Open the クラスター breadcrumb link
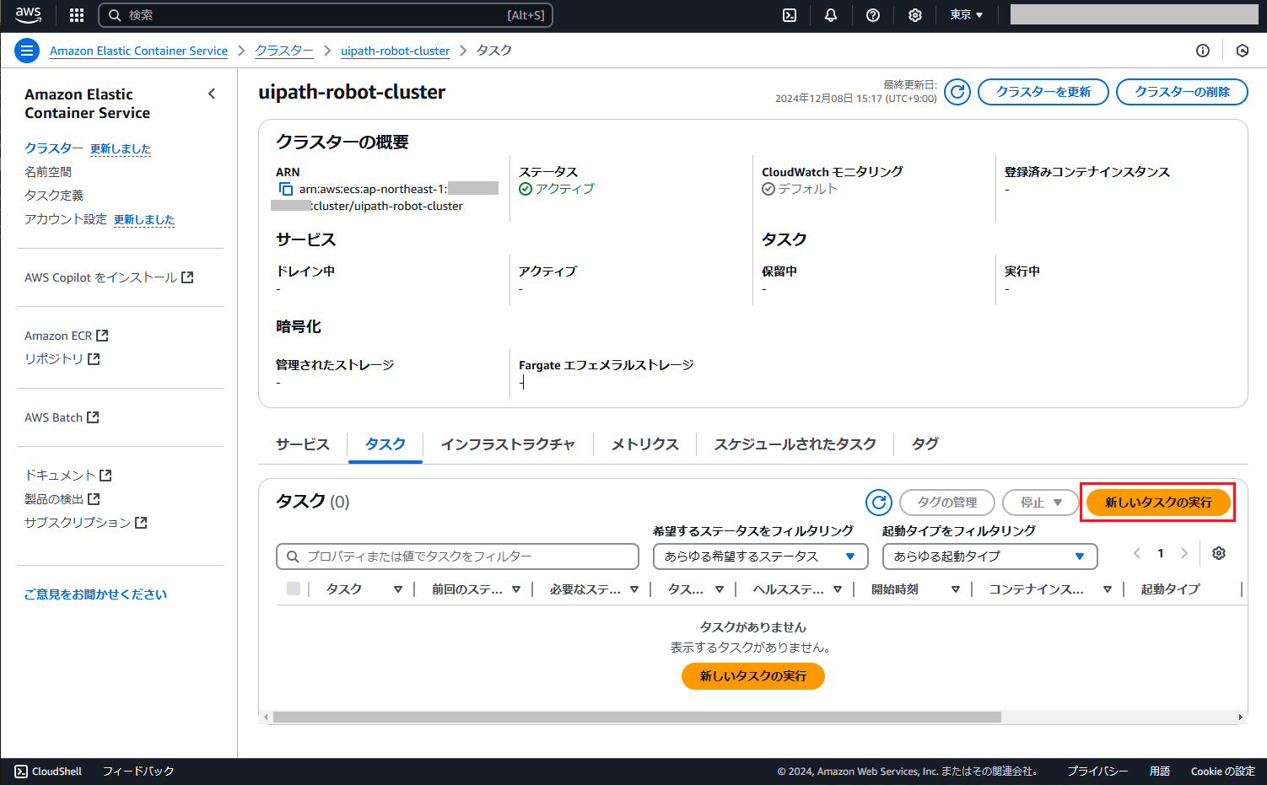The width and height of the screenshot is (1267, 785). click(x=284, y=51)
